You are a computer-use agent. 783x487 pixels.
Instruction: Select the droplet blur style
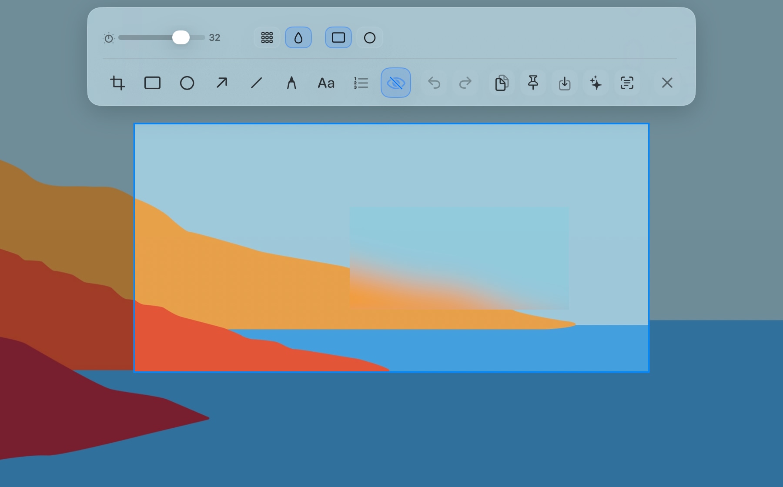pyautogui.click(x=298, y=37)
